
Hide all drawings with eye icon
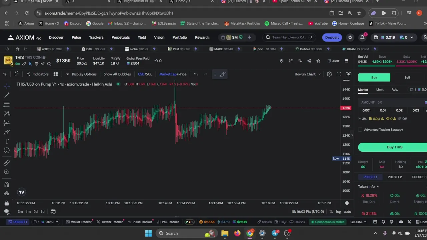(7, 212)
